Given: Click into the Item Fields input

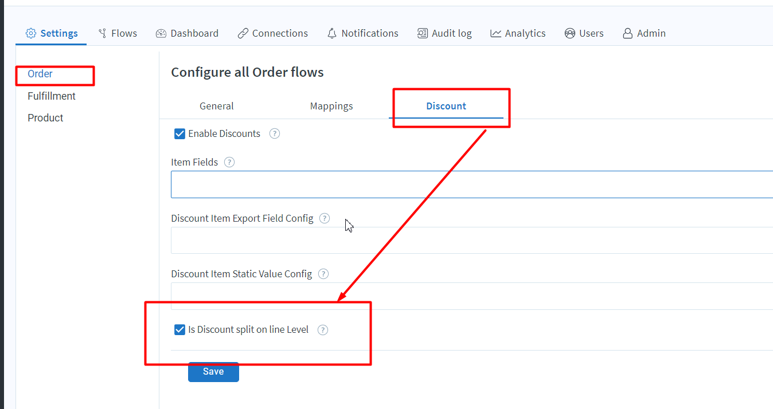Looking at the screenshot, I should (472, 184).
